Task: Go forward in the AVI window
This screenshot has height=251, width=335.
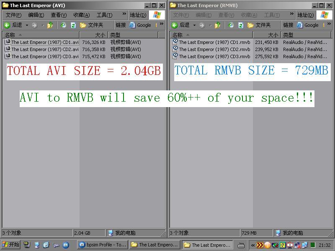Action: coord(34,26)
